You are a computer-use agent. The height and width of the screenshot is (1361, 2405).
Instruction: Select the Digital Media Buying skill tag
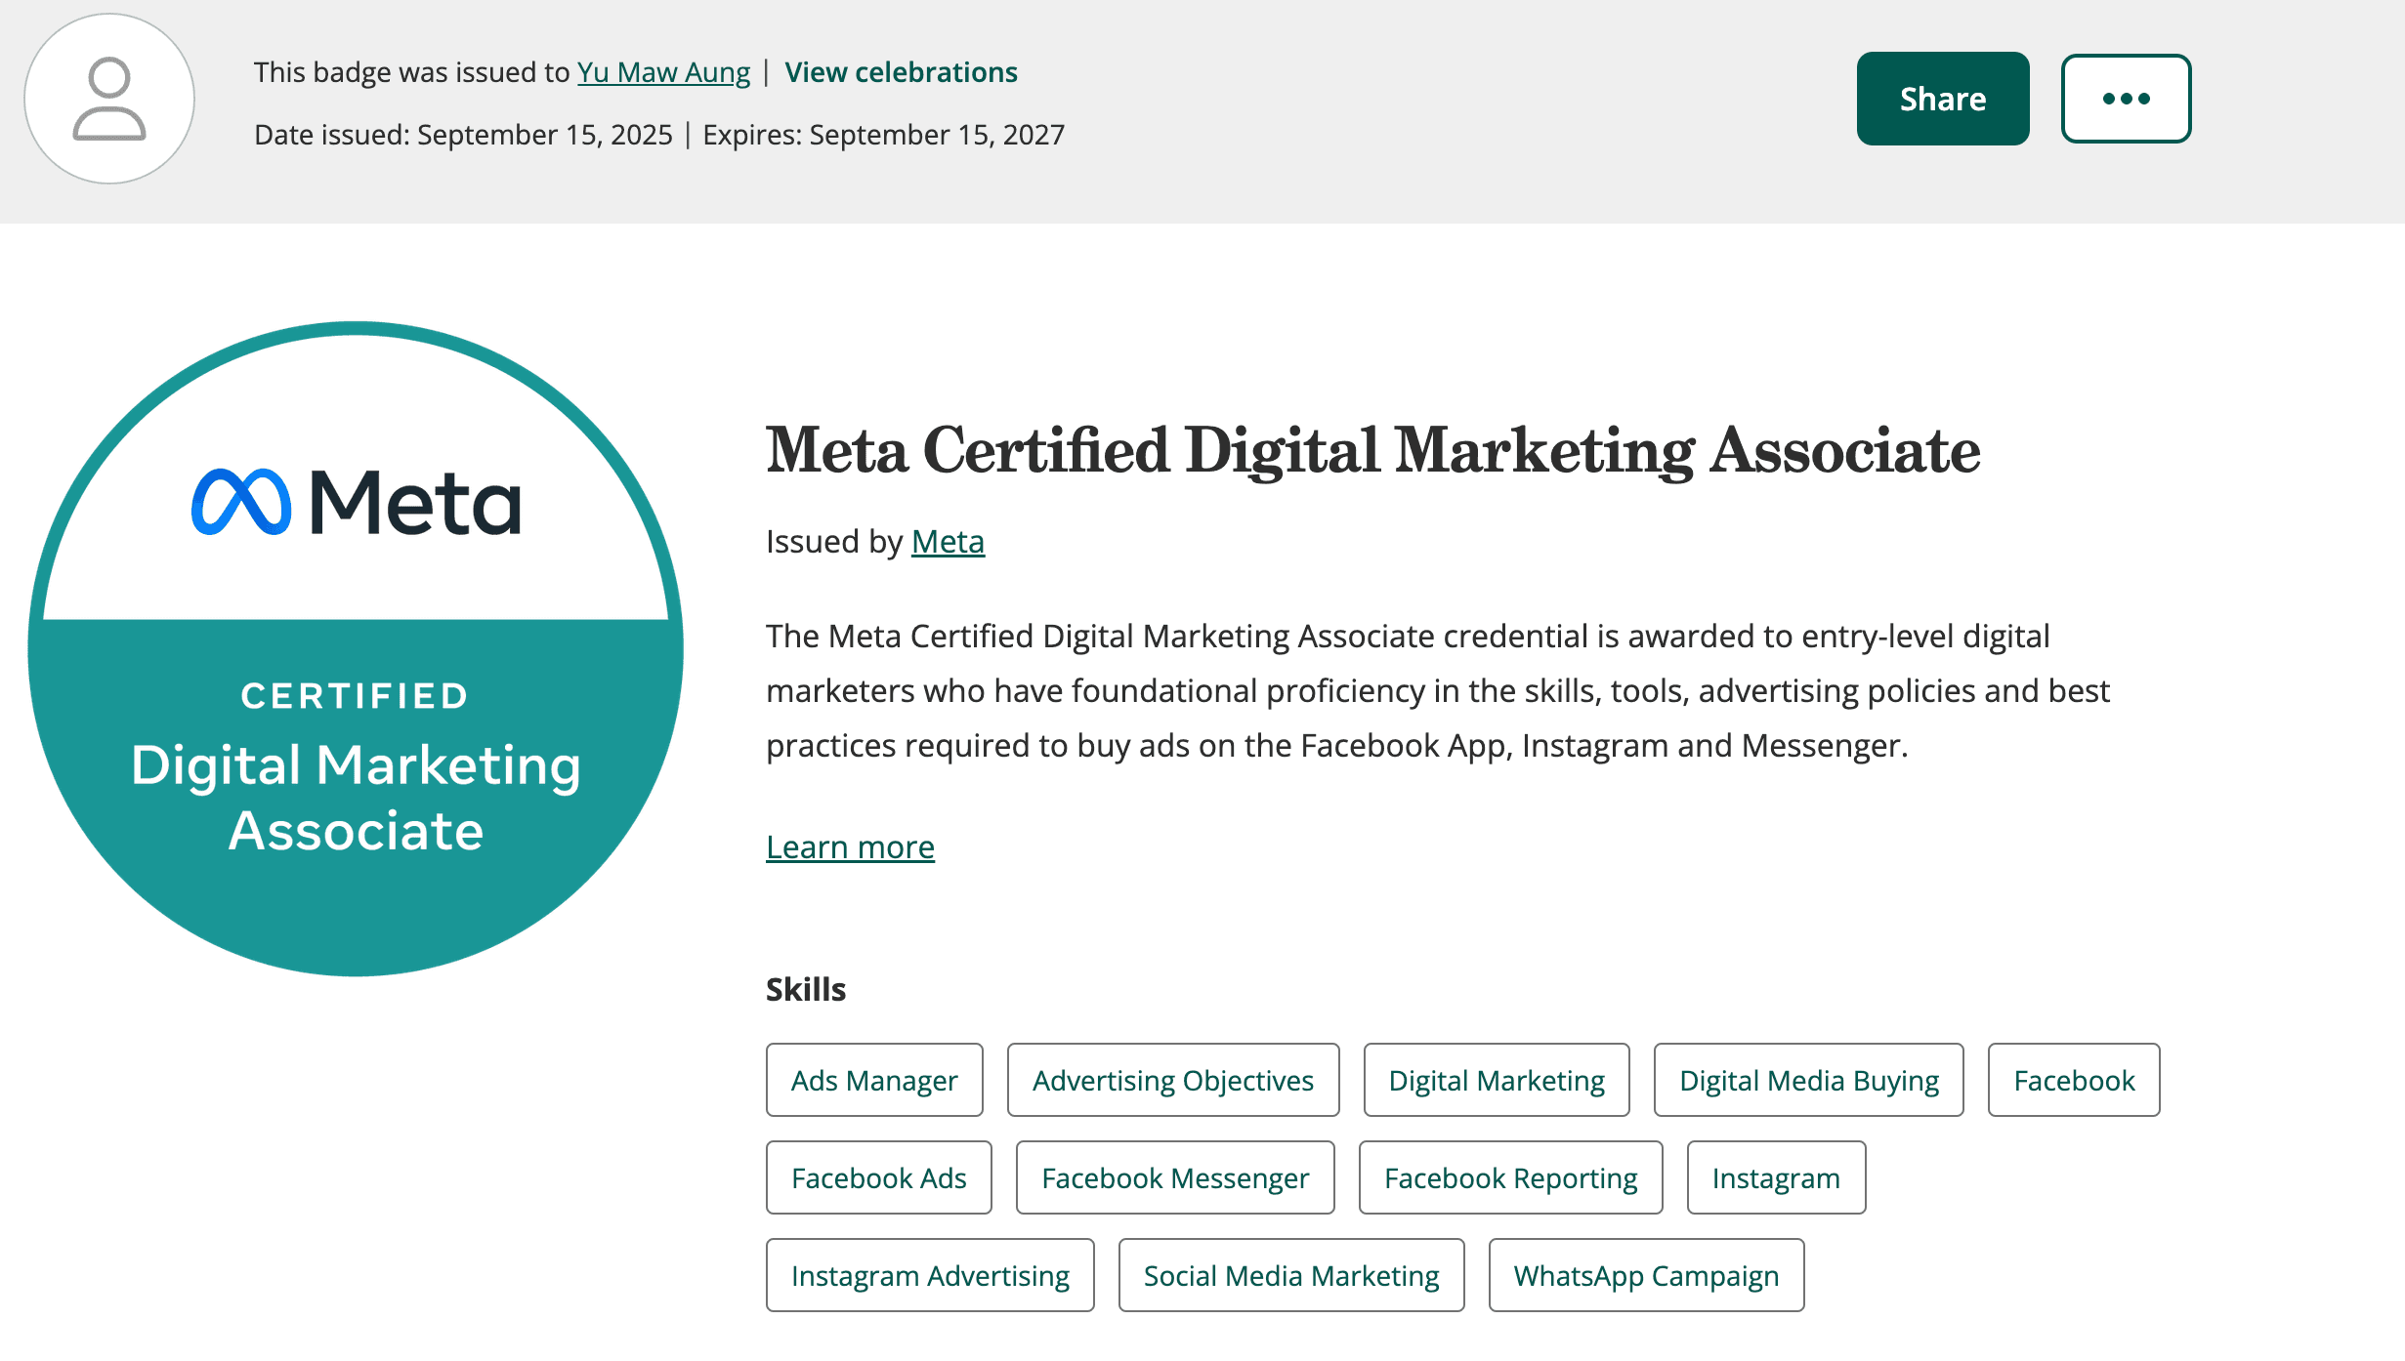click(1808, 1080)
